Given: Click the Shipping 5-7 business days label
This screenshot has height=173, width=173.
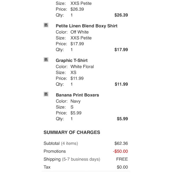Looking at the screenshot, I should coord(72,159).
